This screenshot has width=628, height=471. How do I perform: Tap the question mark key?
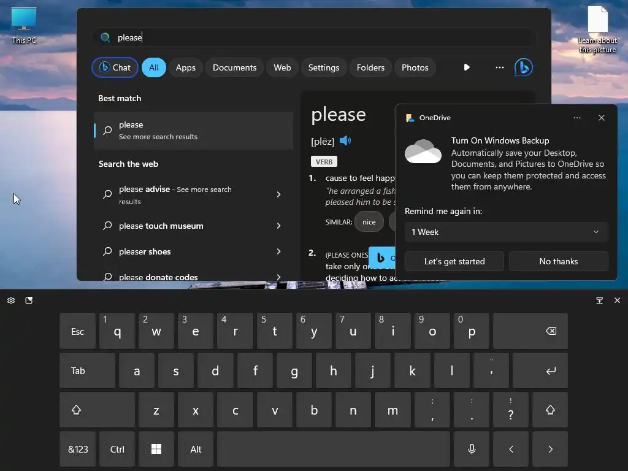coord(511,410)
